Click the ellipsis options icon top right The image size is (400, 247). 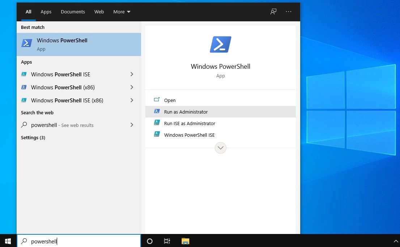[x=289, y=12]
